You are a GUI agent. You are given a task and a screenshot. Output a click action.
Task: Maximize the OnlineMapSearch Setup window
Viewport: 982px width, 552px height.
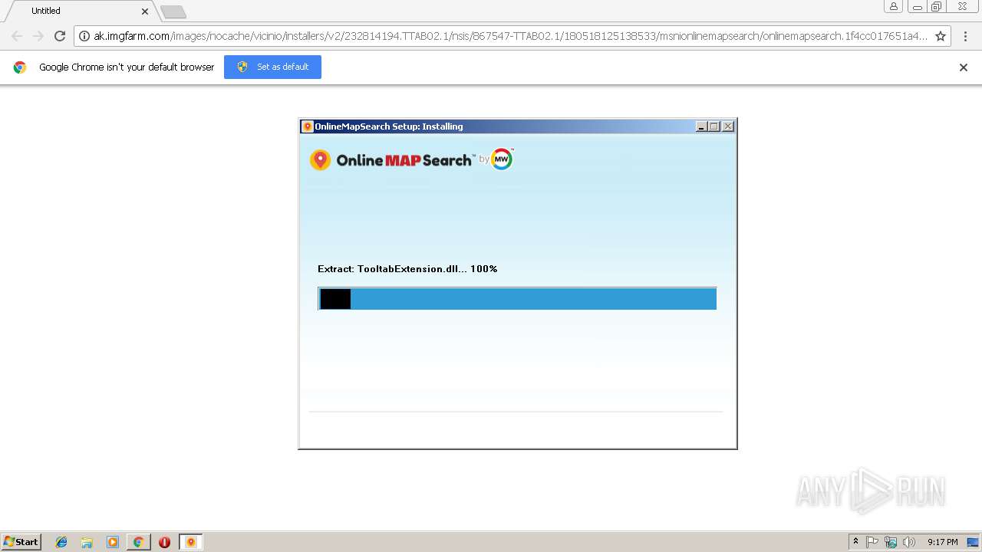point(714,127)
